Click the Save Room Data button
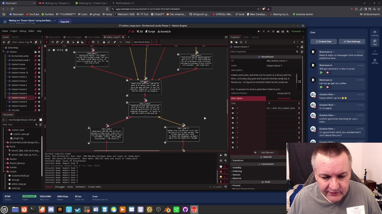The image size is (382, 214). tap(141, 42)
